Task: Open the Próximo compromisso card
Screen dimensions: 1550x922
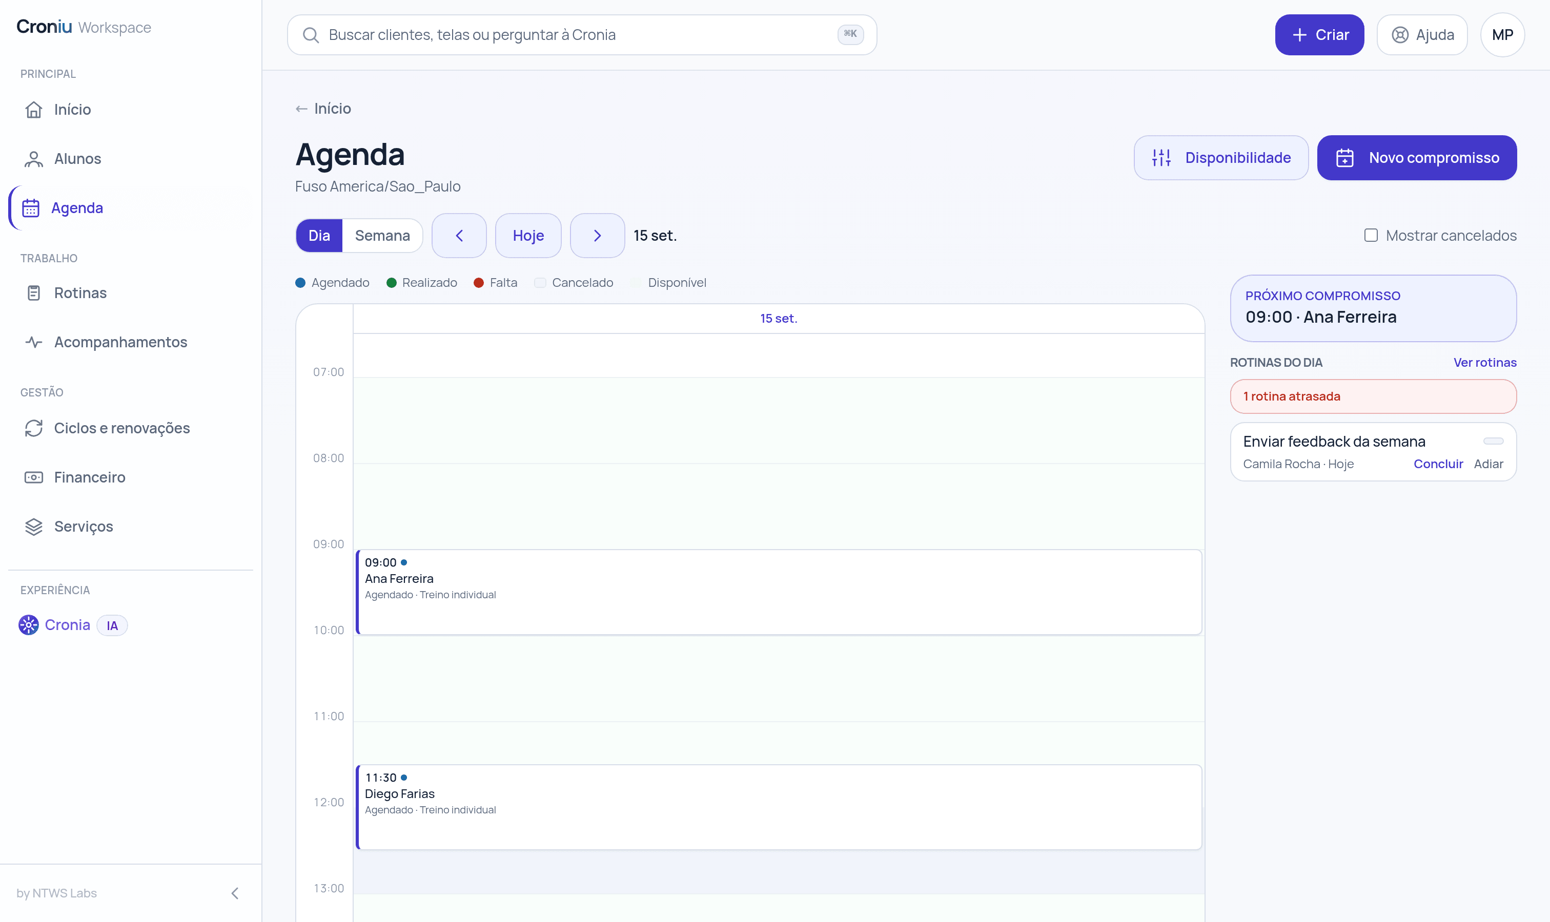Action: (x=1373, y=308)
